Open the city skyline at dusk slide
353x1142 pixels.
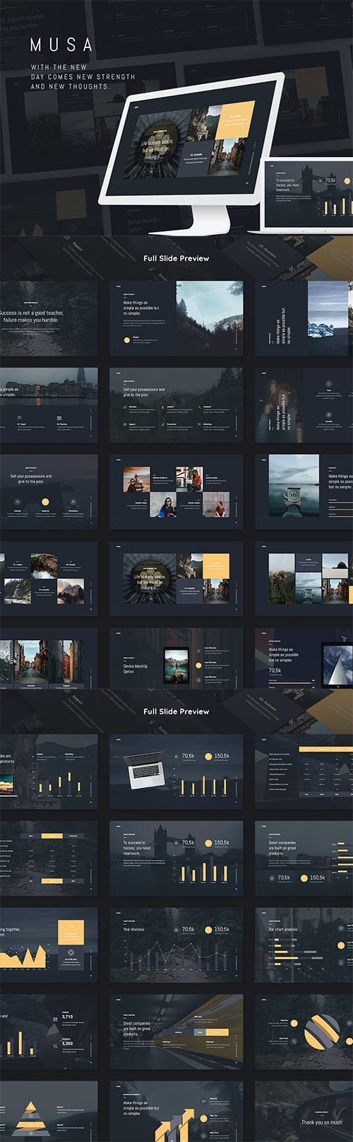point(49,405)
